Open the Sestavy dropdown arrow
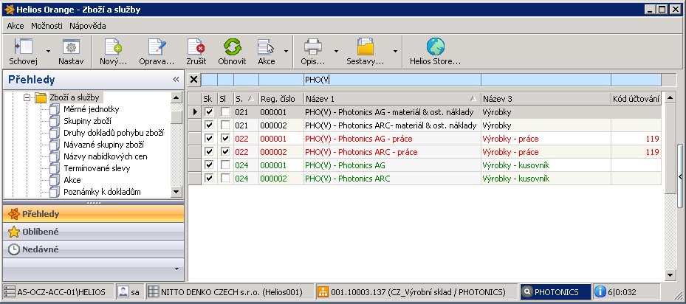This screenshot has width=686, height=304. point(395,51)
